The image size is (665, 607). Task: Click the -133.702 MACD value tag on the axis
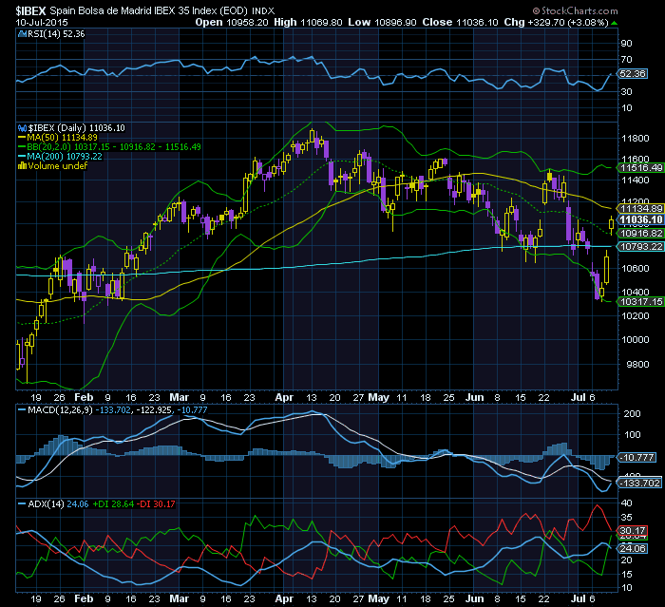point(639,484)
